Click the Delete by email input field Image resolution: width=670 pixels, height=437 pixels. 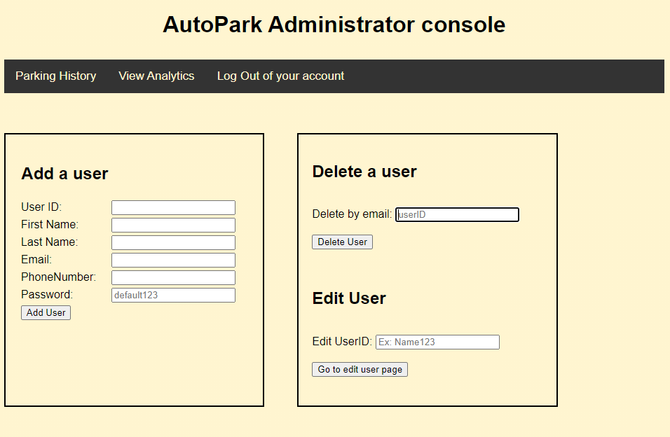point(457,214)
